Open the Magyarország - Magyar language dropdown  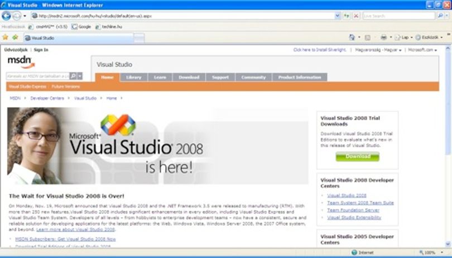pos(378,50)
